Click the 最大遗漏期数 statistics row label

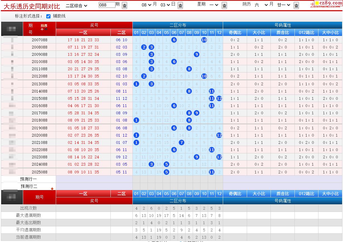tap(28, 215)
